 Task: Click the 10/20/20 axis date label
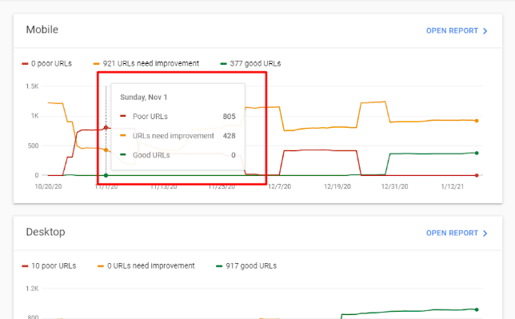[x=48, y=186]
